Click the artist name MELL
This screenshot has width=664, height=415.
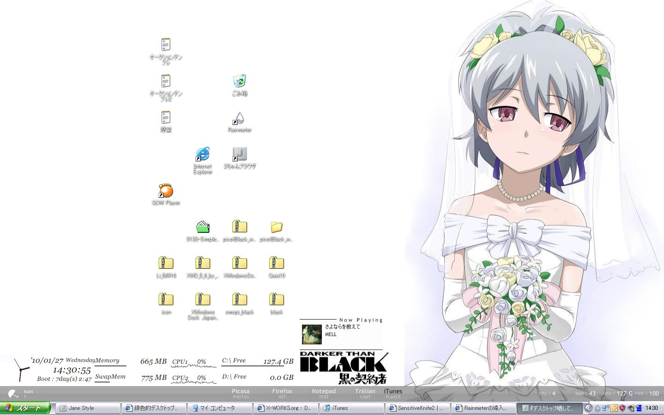click(331, 334)
